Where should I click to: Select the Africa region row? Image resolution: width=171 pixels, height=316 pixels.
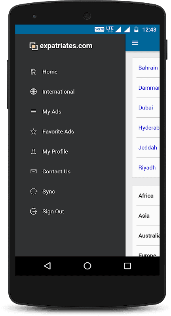pyautogui.click(x=146, y=196)
